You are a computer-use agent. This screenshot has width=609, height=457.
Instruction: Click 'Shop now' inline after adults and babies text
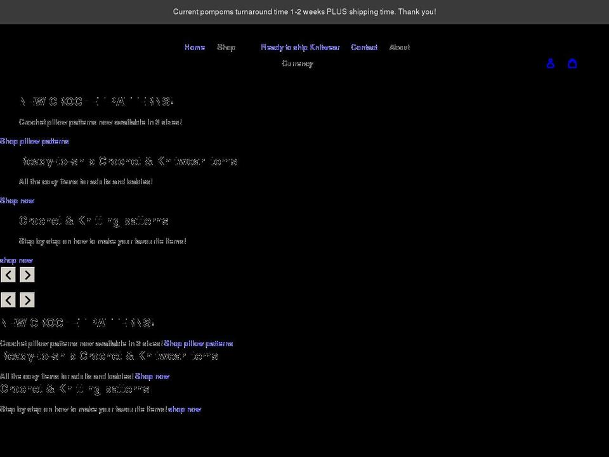tap(152, 376)
